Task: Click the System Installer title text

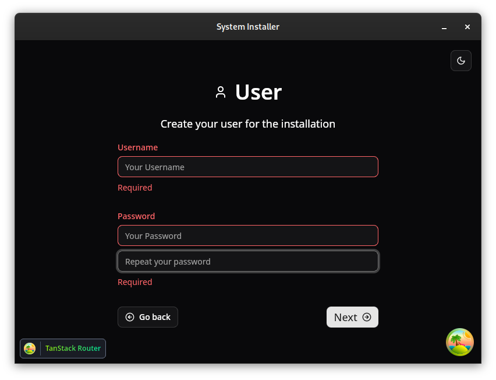Action: coord(247,27)
